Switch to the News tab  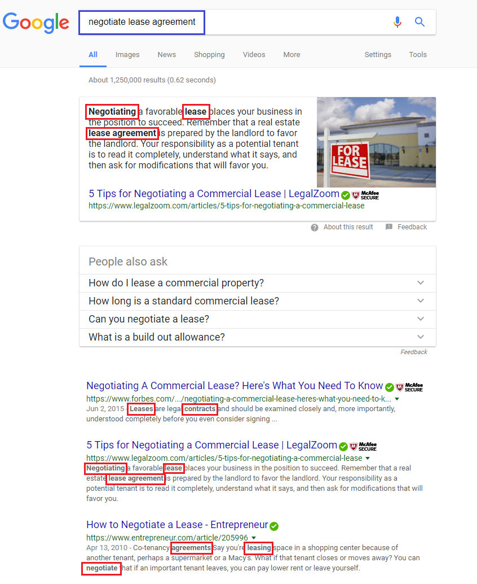tap(166, 55)
